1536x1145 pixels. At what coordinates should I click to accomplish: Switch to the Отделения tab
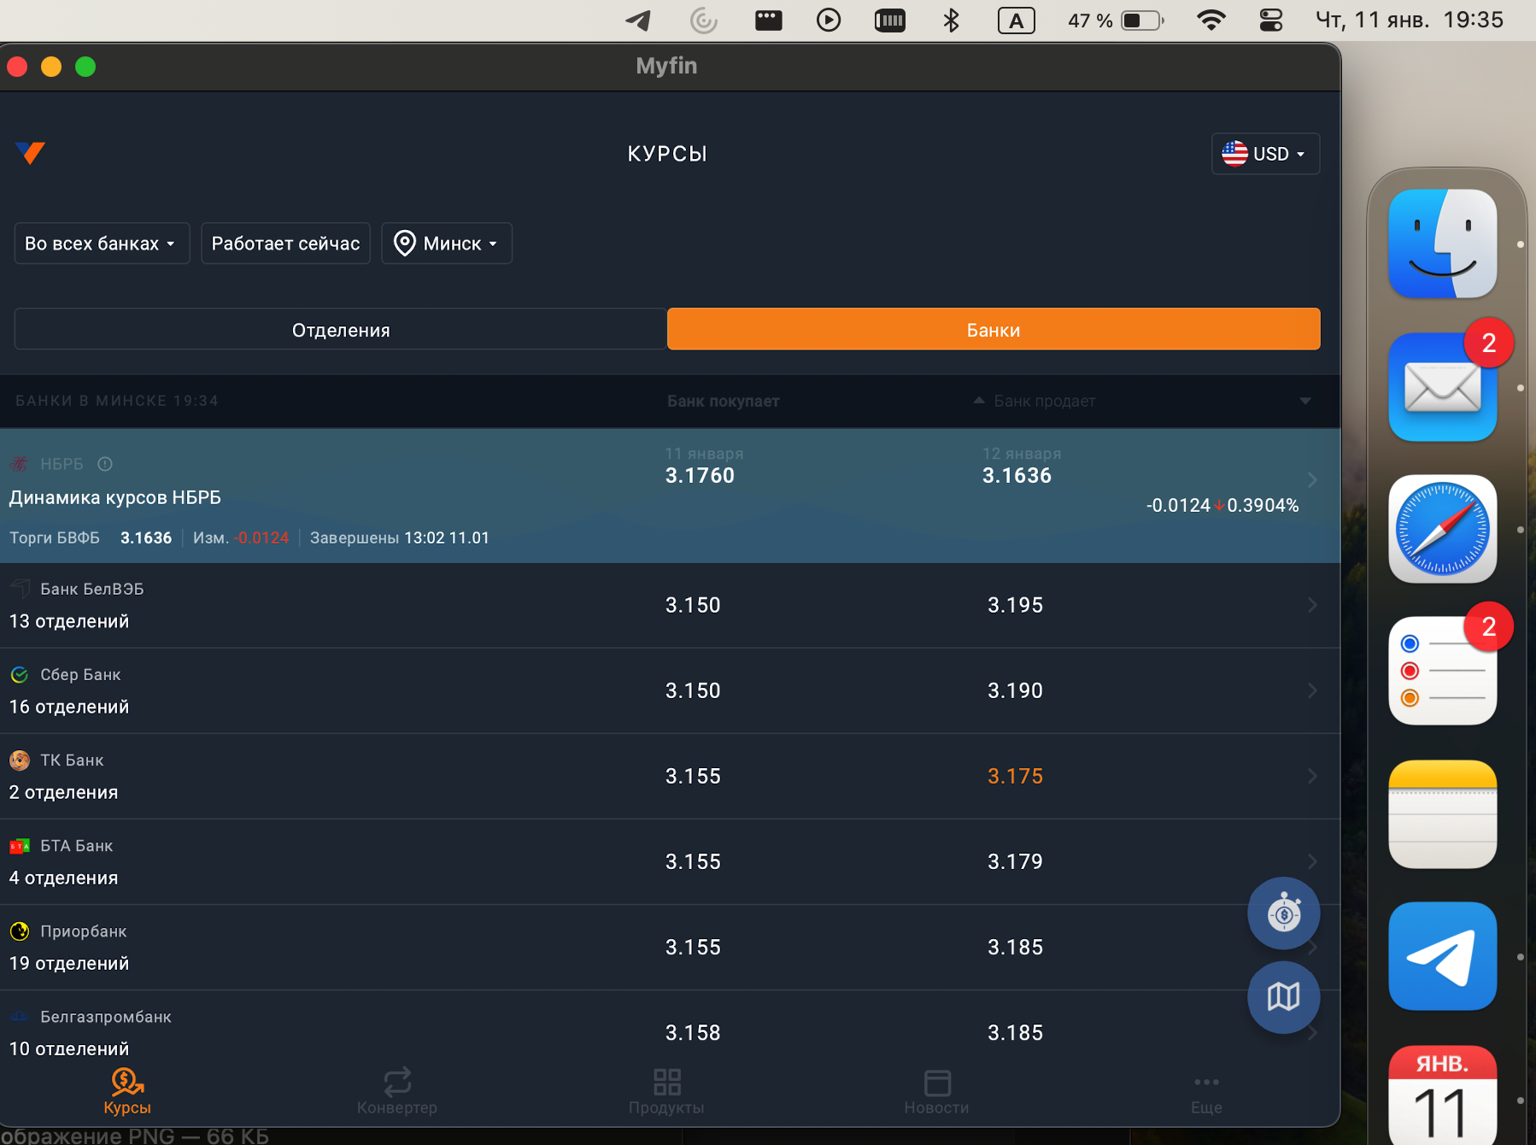pos(341,330)
